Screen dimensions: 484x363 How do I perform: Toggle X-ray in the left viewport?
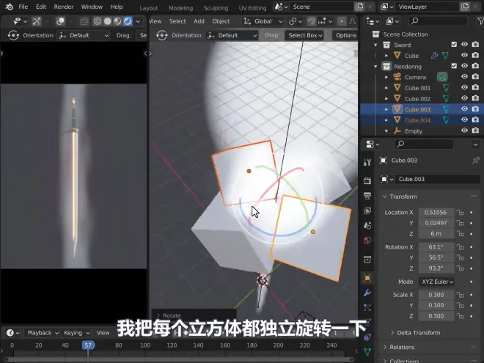(84, 21)
